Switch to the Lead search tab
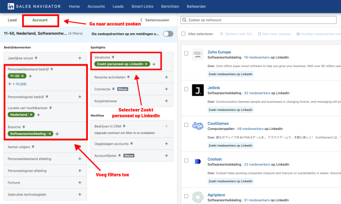341x204 pixels. click(12, 20)
